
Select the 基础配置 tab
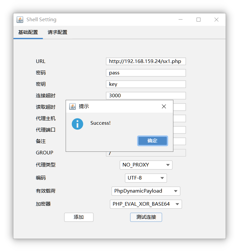pos(28,32)
